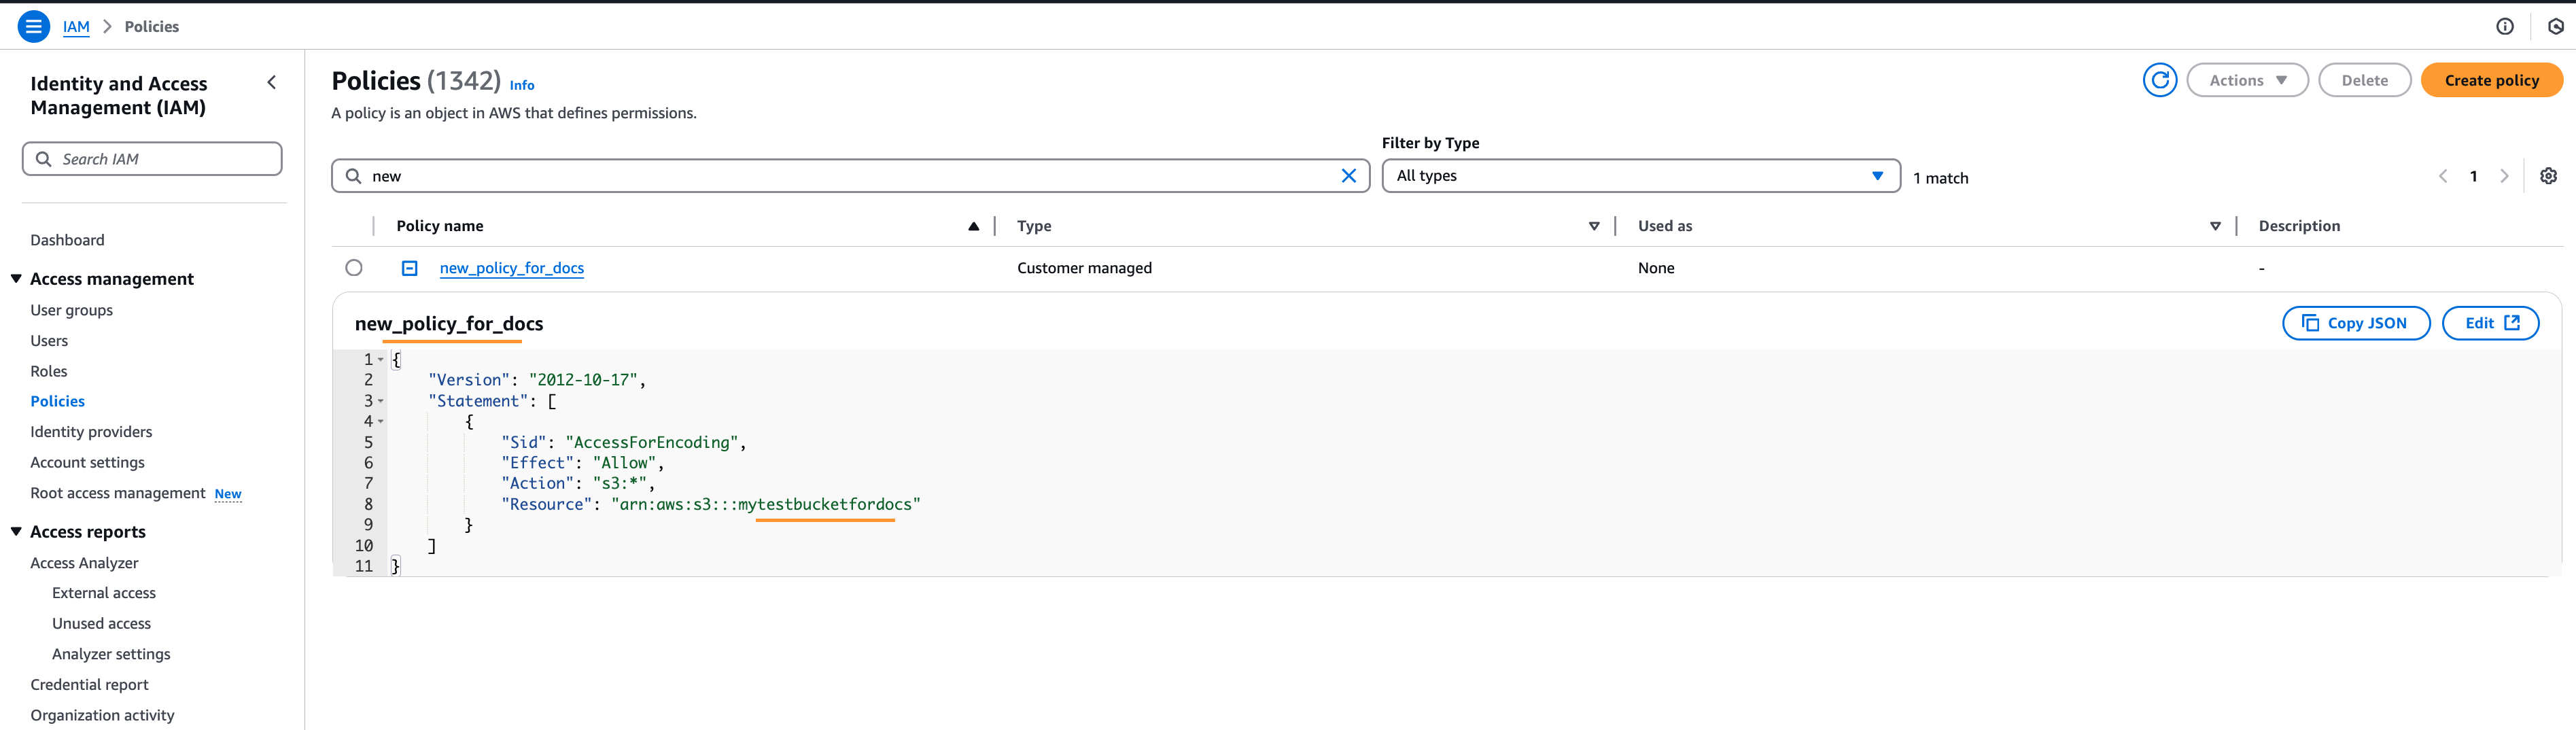Click the Create policy button

(x=2490, y=80)
